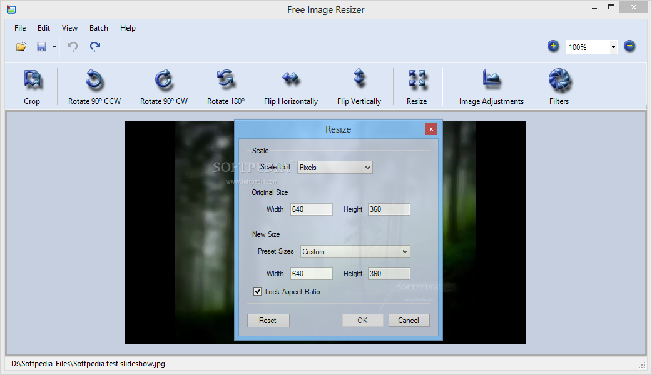Click the Original Size Height field
This screenshot has height=375, width=652.
coord(389,209)
